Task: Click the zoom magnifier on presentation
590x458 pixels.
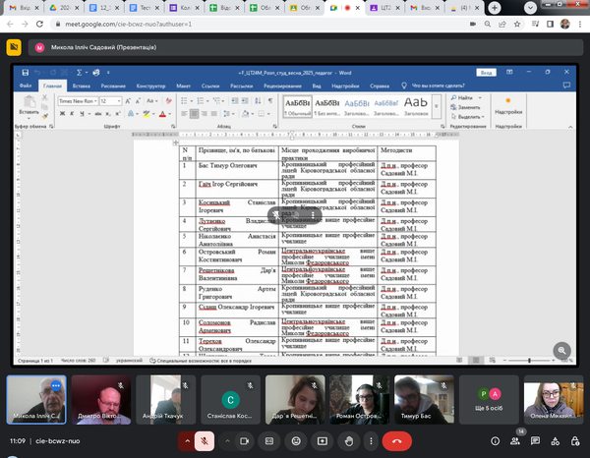Action: point(562,349)
